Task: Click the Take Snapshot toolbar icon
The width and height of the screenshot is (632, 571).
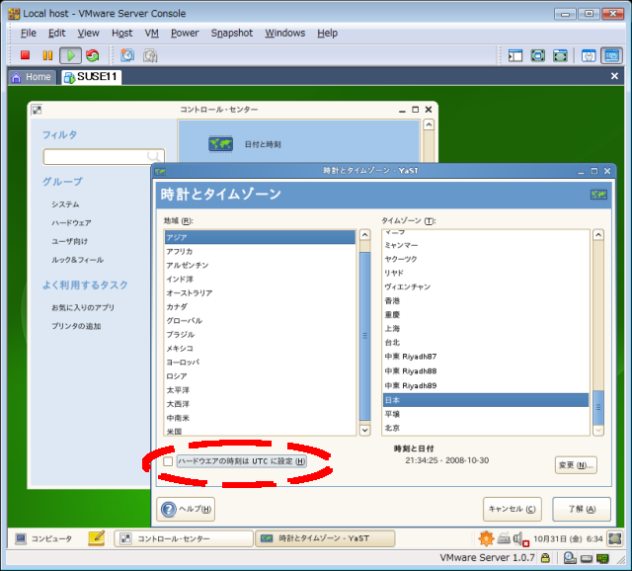Action: (x=127, y=55)
